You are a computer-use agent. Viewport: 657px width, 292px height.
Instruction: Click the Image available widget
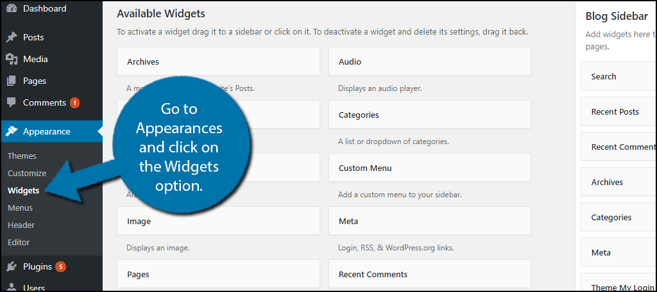click(x=218, y=221)
